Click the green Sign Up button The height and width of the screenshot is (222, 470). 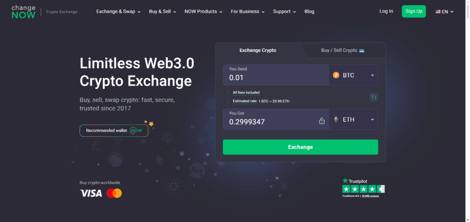pos(414,11)
